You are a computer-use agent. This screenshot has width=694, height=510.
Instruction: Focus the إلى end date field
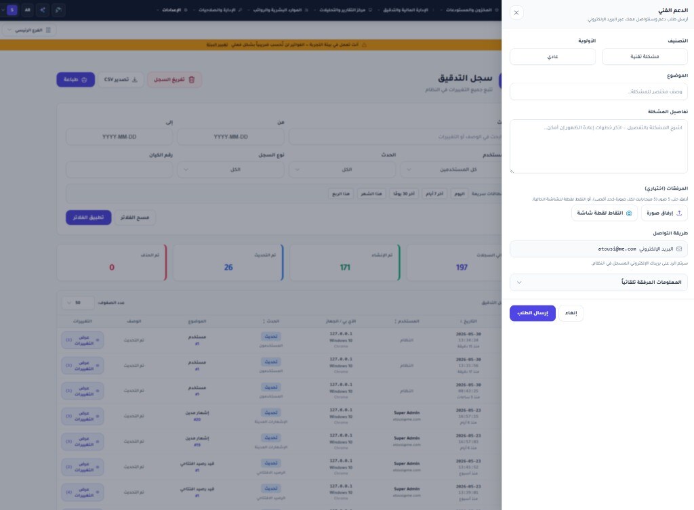[119, 137]
